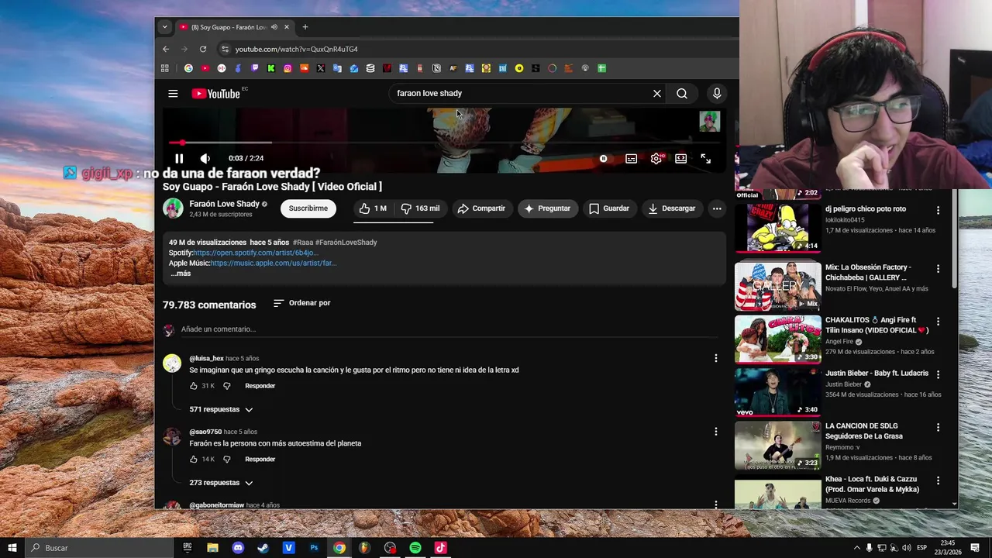Open a new browser tab
Screen dimensions: 992x558
click(x=305, y=27)
